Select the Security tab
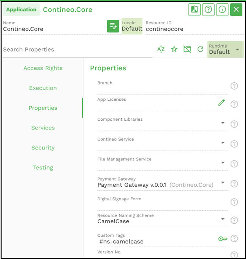The width and height of the screenshot is (246, 259). (43, 148)
